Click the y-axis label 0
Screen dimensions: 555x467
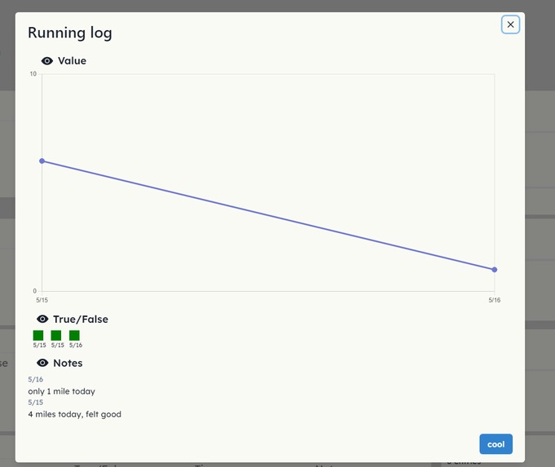pyautogui.click(x=35, y=291)
